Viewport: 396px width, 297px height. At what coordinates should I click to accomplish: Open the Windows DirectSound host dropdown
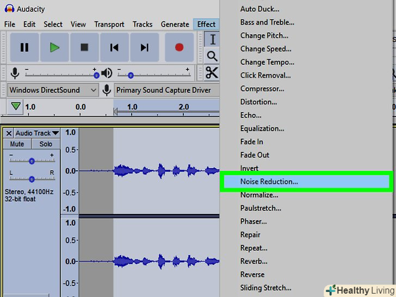pos(53,90)
